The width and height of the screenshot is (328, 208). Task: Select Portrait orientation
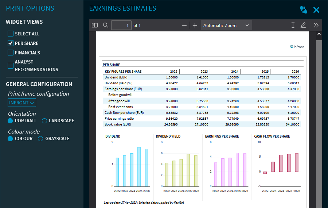tap(10, 121)
